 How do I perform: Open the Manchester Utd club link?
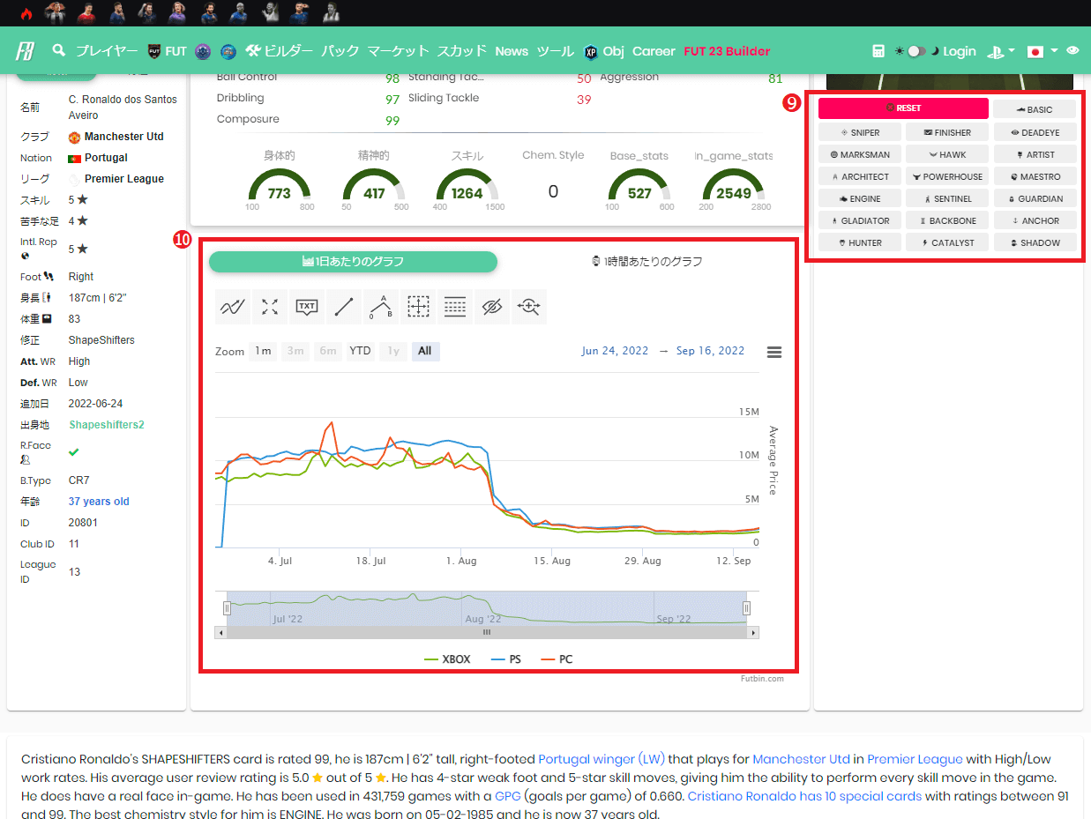click(x=124, y=137)
